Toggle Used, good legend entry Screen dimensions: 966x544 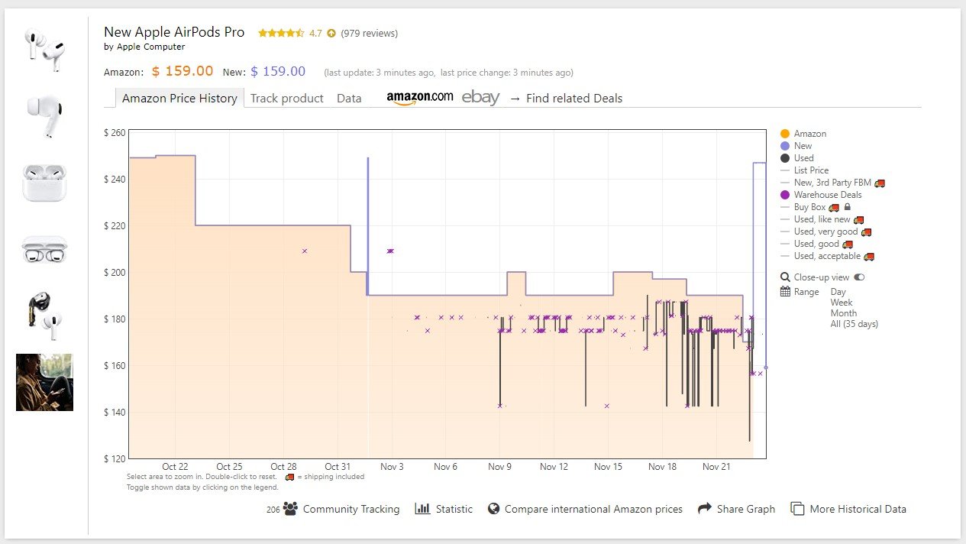coord(816,244)
